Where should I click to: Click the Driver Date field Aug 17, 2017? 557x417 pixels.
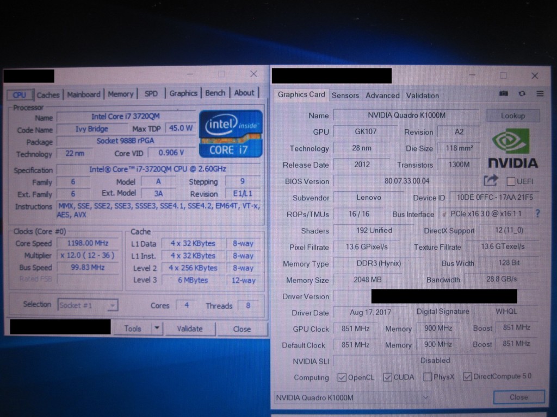click(x=370, y=312)
